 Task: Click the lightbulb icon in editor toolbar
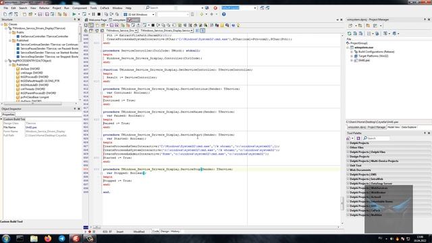238,25
